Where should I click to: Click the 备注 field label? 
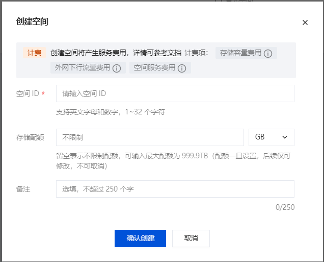click(23, 189)
